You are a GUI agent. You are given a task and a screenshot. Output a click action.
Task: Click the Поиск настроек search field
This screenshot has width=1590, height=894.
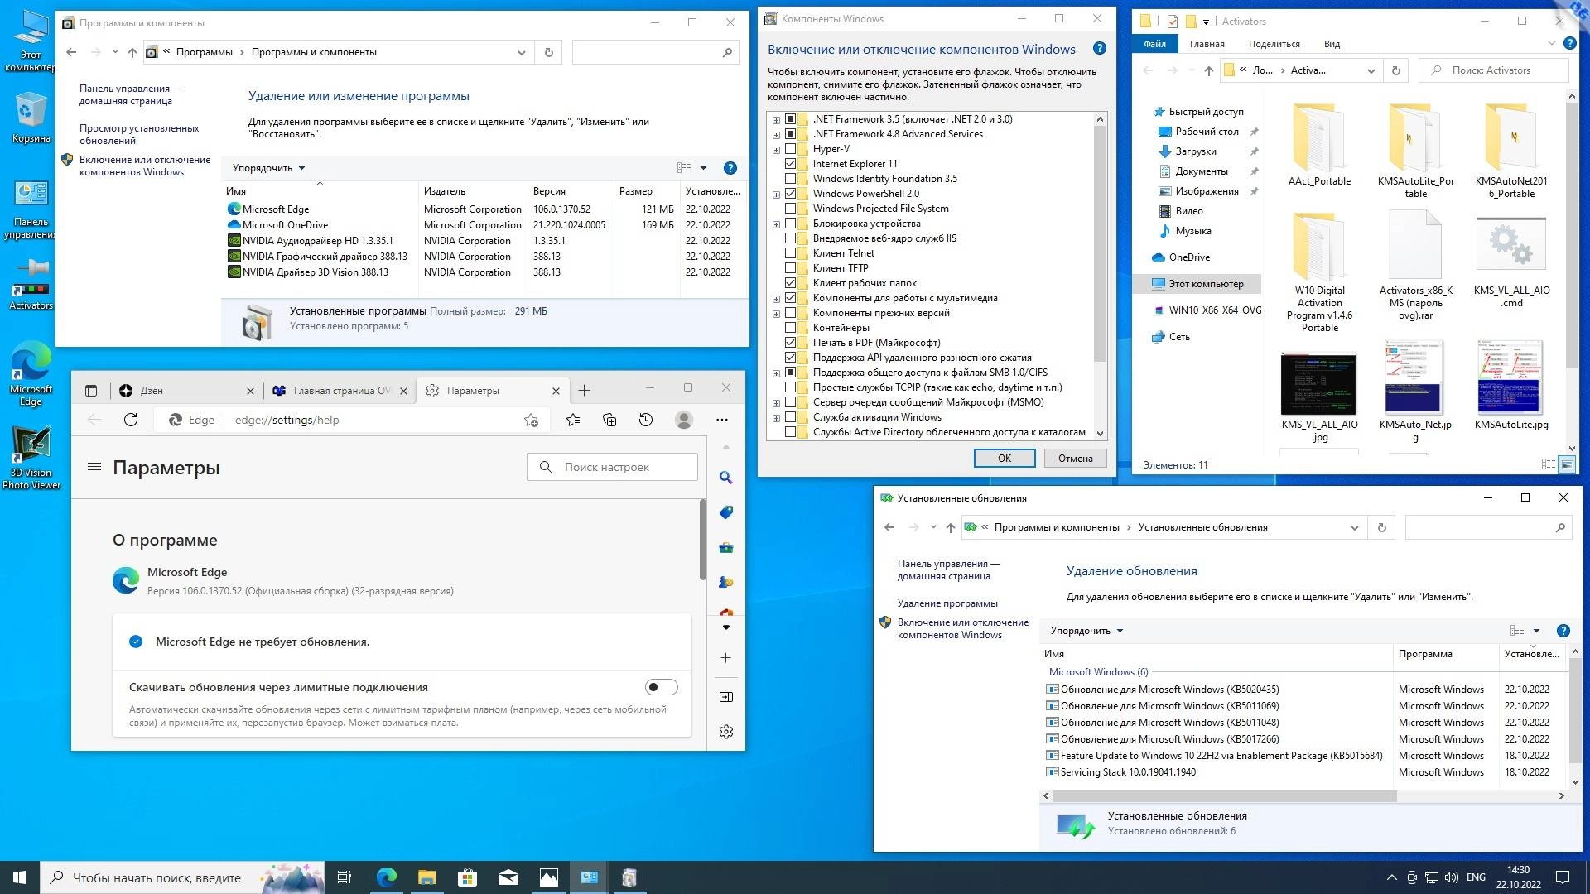[x=612, y=466]
